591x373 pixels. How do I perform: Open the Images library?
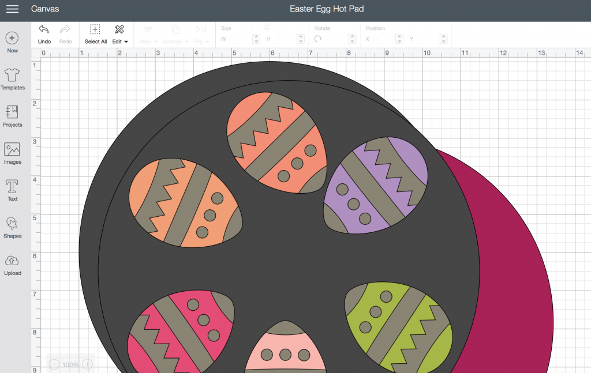pyautogui.click(x=12, y=153)
